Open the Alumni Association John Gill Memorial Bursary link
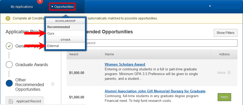 pyautogui.click(x=155, y=91)
